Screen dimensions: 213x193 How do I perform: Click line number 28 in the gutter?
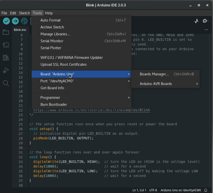pyautogui.click(x=21, y=138)
